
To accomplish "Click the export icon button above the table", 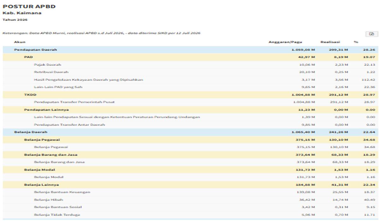I will click(371, 34).
